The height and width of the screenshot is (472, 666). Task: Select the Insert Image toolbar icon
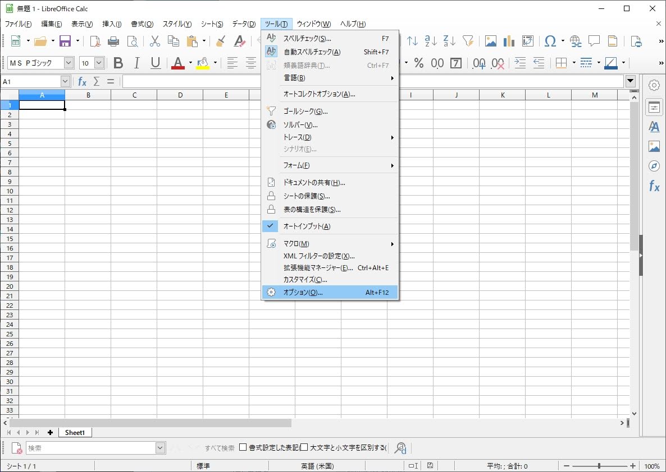(491, 41)
